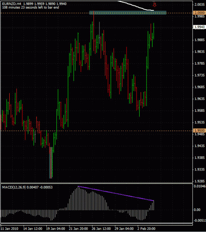Click the MACD zero level label 0.00

pos(197,210)
